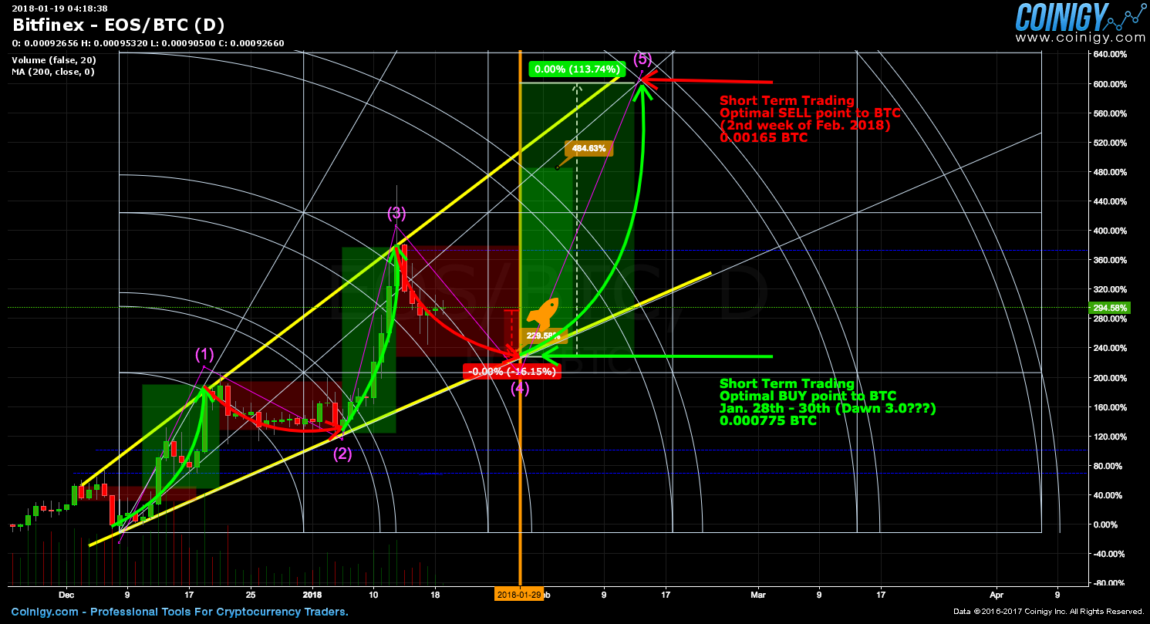Select the Elliott wave label (5)
The width and height of the screenshot is (1150, 624).
click(642, 59)
